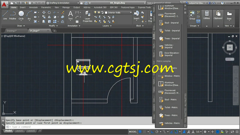Open Drafting & Annotation workspace dropdown

point(78,3)
